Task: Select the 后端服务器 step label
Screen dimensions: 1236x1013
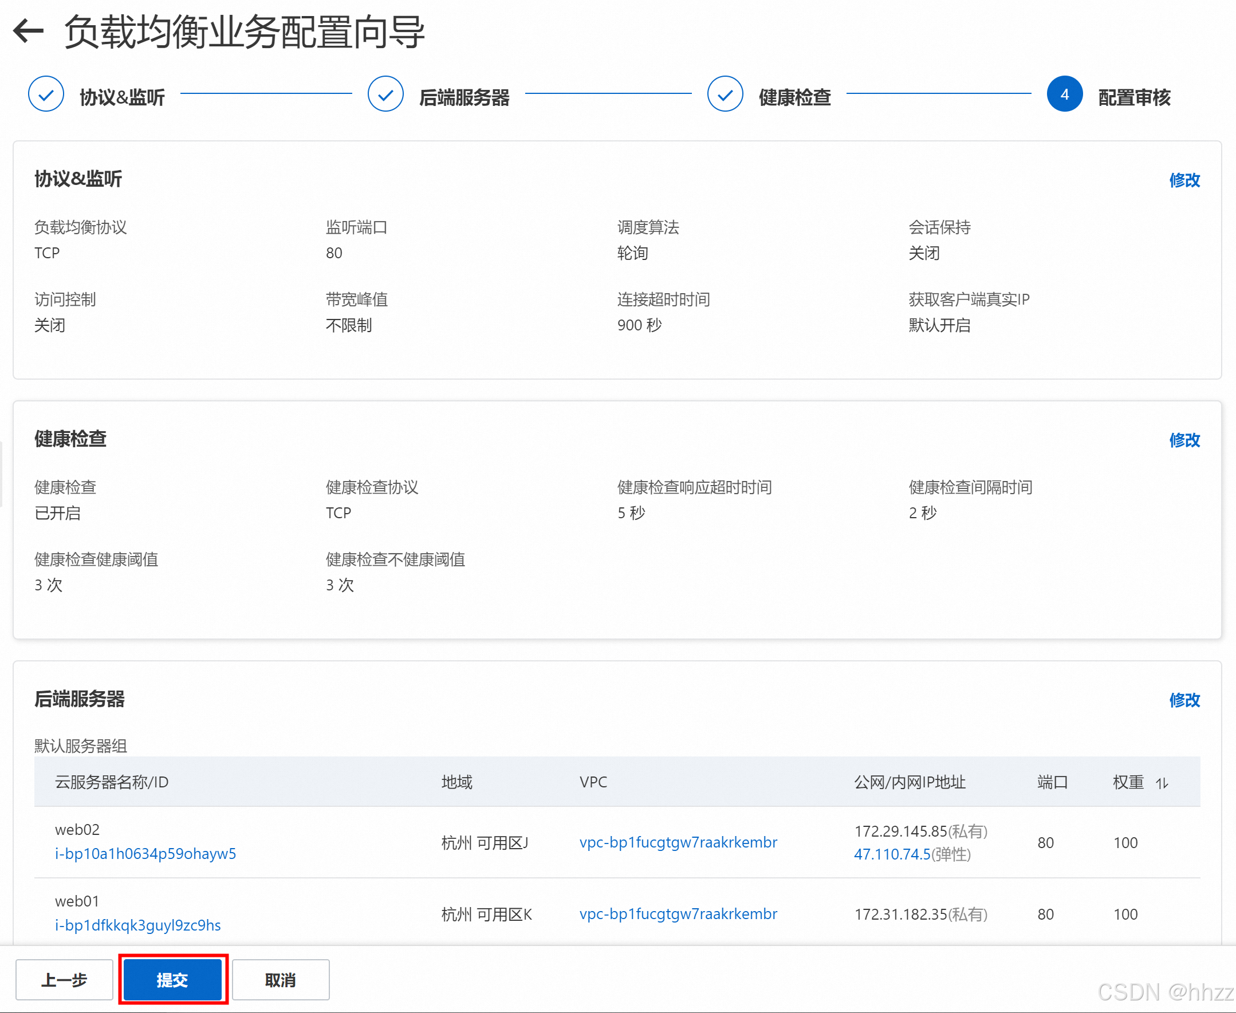Action: 465,97
